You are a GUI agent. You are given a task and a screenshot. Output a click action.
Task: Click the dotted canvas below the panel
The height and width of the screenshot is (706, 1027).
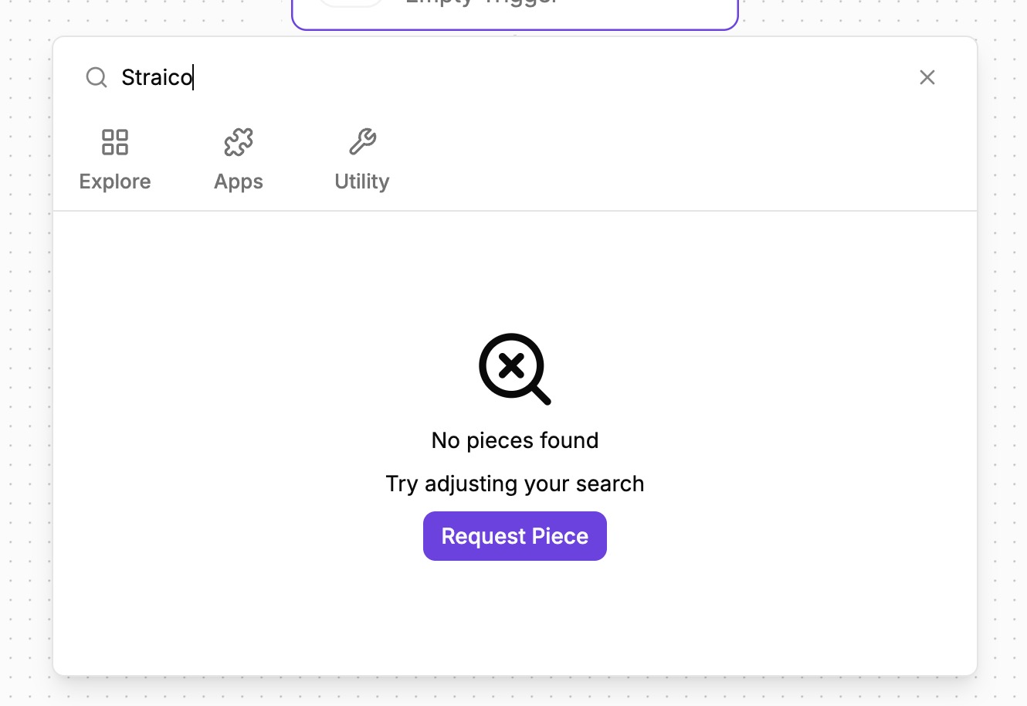514,692
